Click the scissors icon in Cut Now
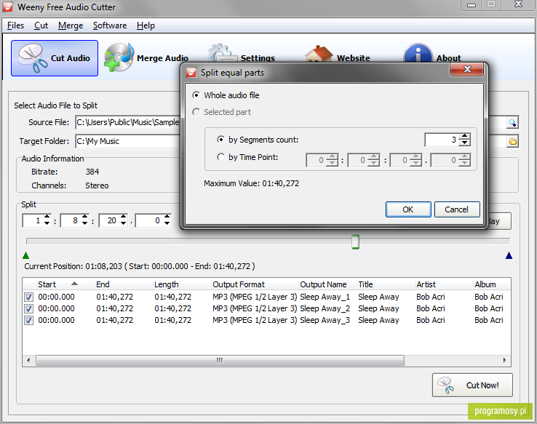The height and width of the screenshot is (424, 537). [x=445, y=385]
